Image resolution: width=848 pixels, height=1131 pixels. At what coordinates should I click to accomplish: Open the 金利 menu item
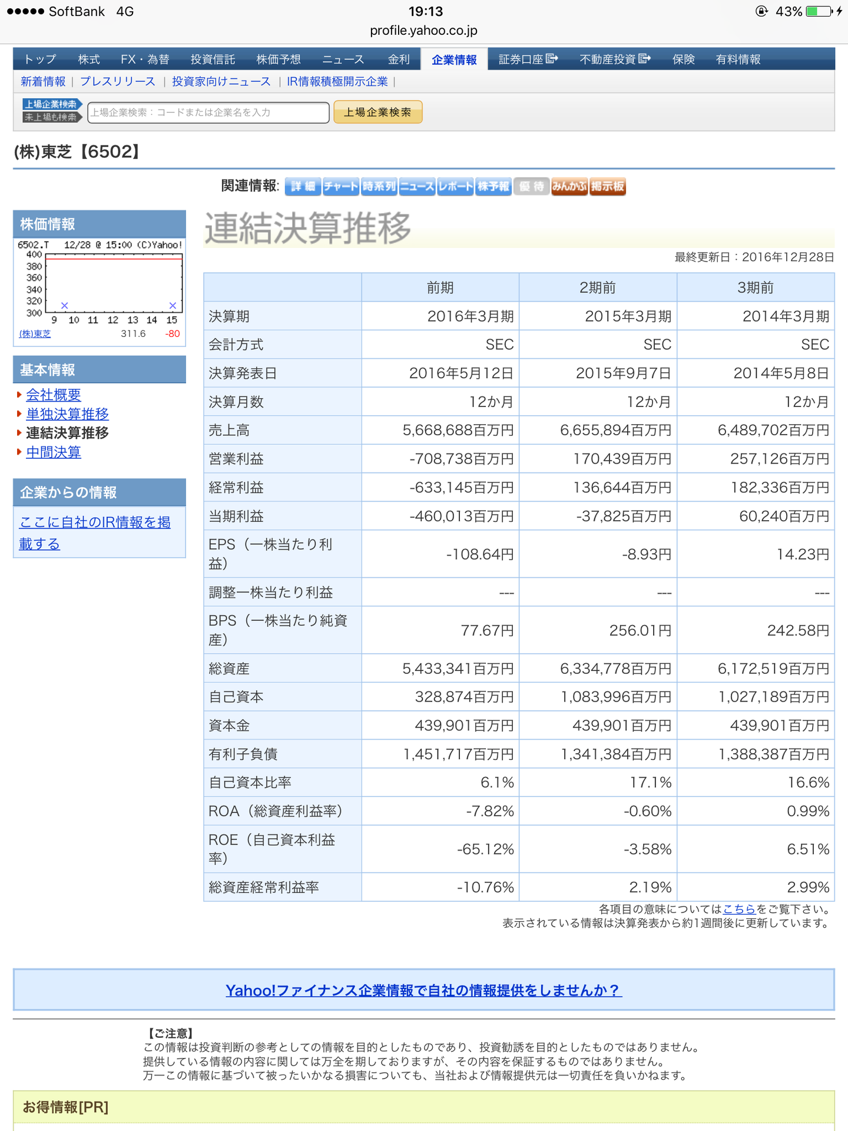(x=399, y=59)
